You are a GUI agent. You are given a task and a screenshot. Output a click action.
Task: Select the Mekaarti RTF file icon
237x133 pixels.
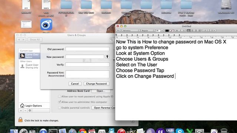(x=26, y=5)
